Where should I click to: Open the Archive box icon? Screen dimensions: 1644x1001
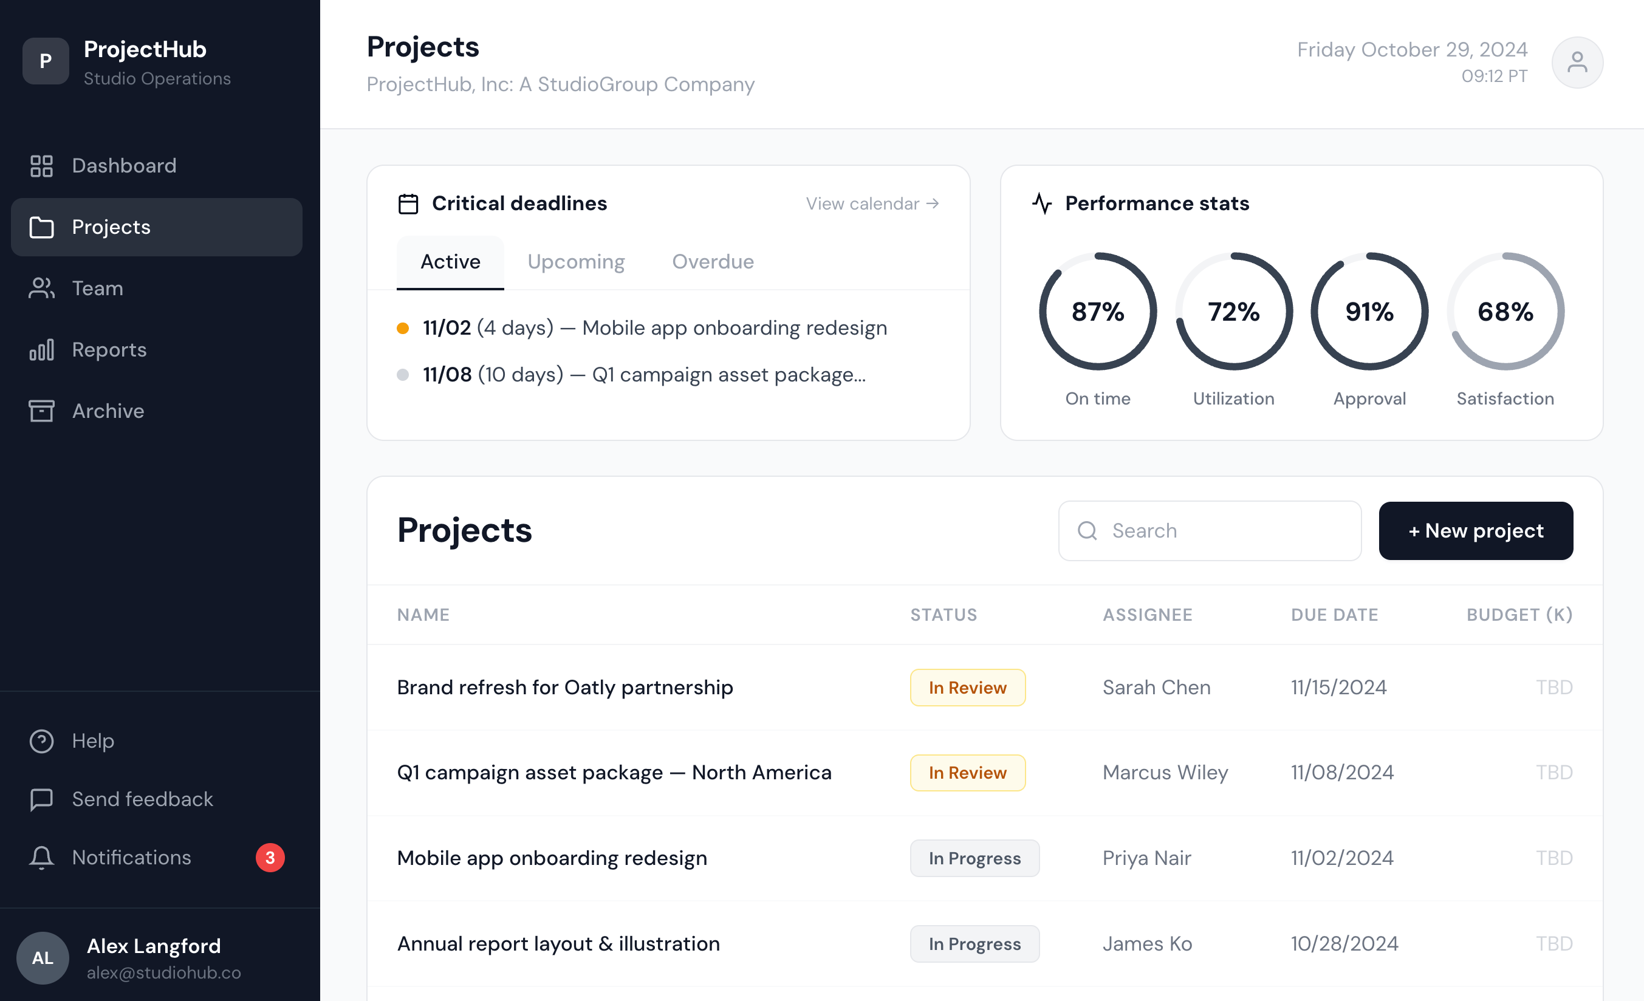(x=42, y=411)
